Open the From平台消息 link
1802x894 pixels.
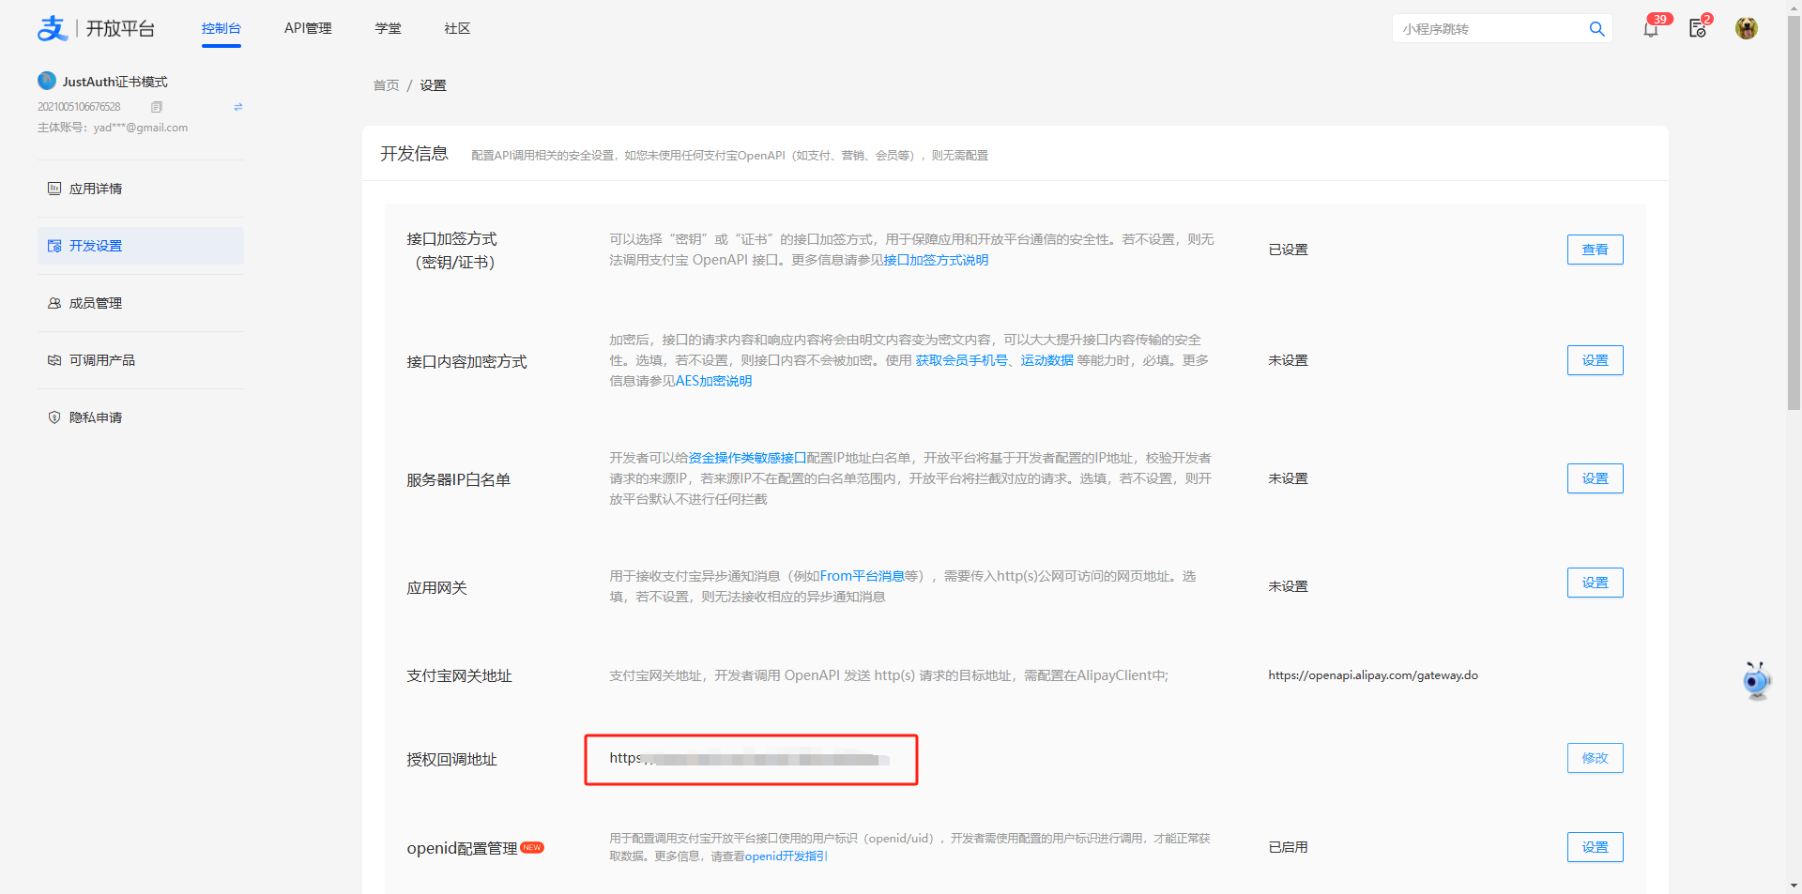862,576
